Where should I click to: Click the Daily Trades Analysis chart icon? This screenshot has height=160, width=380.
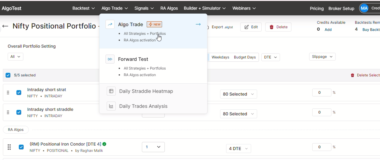[x=111, y=106]
